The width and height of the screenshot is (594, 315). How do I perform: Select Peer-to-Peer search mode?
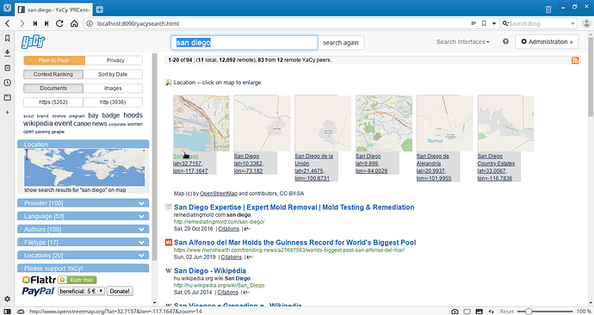[x=53, y=60]
